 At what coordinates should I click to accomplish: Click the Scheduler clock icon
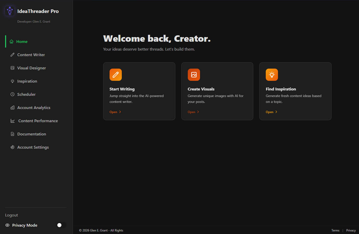tap(12, 94)
